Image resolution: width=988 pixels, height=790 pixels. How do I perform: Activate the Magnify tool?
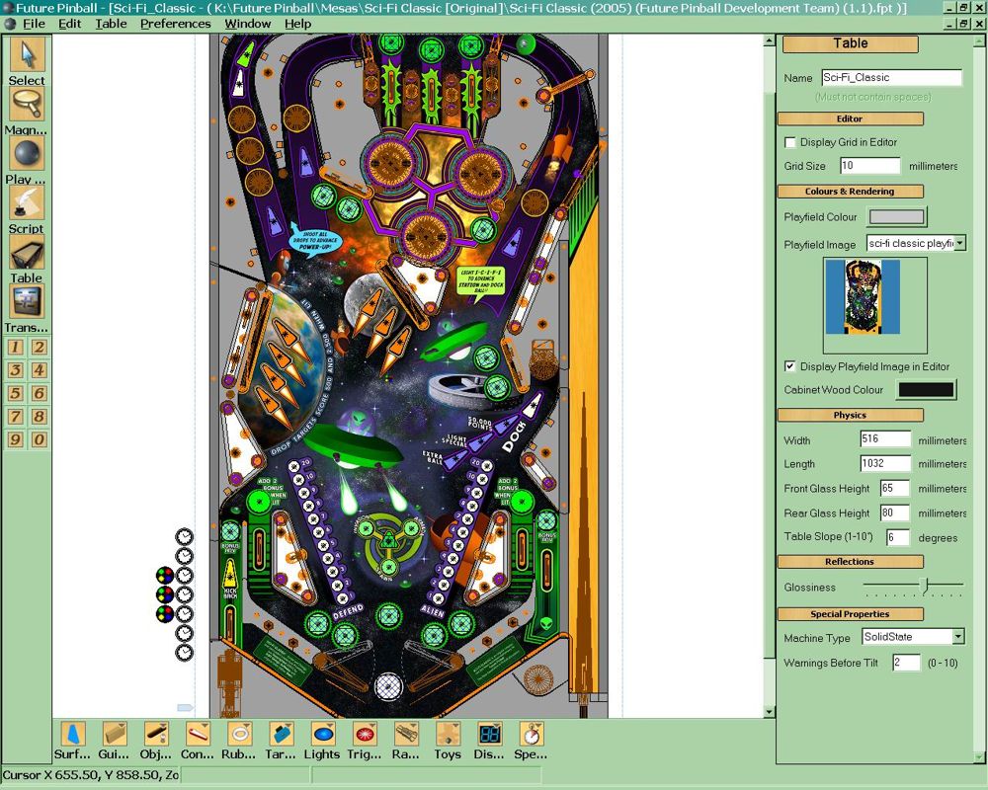tap(27, 104)
